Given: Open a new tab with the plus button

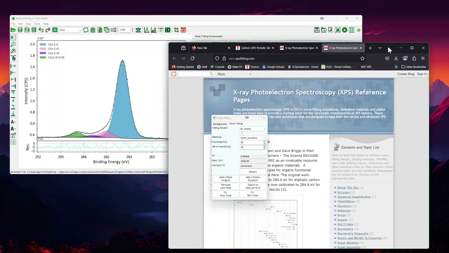Looking at the screenshot, I should (x=370, y=48).
